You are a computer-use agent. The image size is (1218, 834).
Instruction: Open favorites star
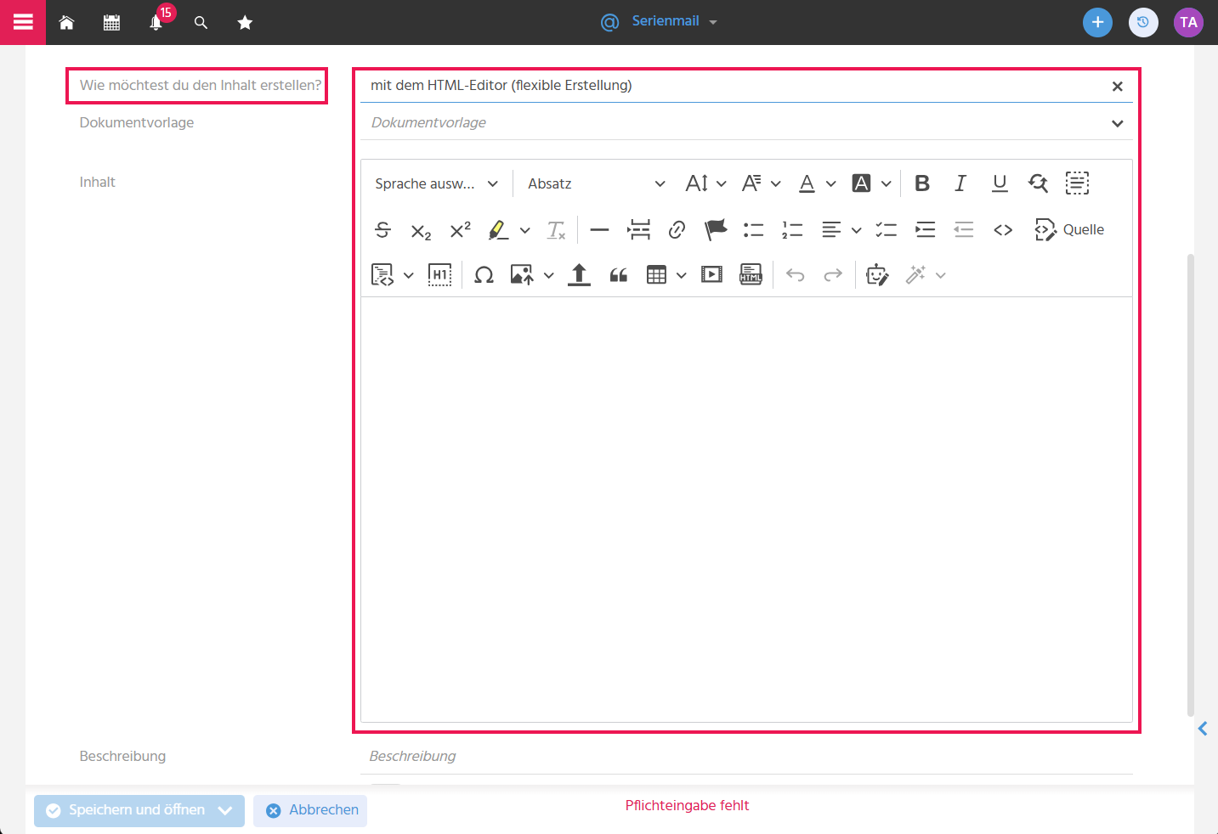pyautogui.click(x=245, y=23)
